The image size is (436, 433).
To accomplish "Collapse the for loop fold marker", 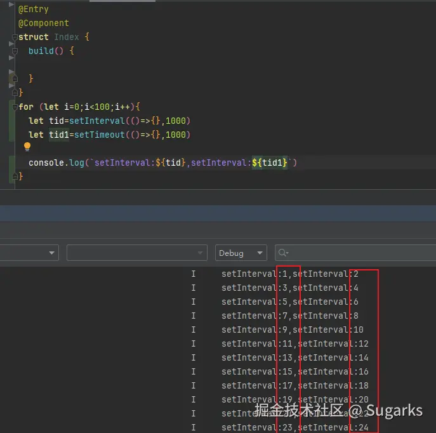I will (x=15, y=107).
